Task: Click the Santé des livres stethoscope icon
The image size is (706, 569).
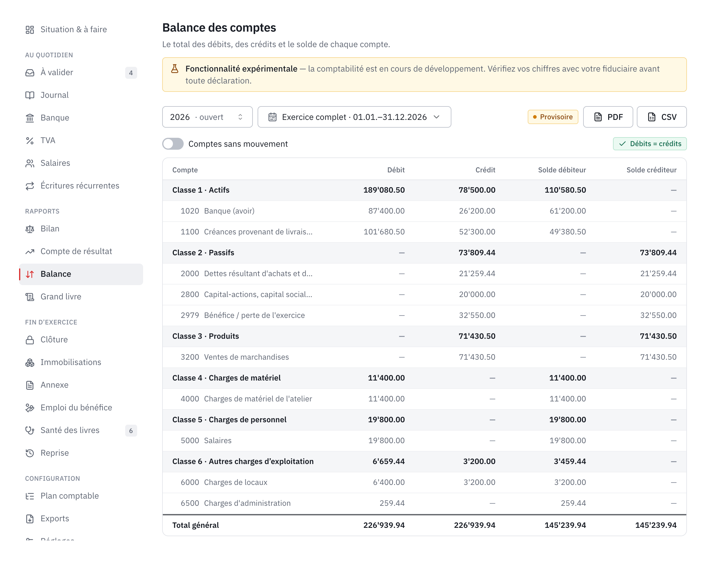Action: pyautogui.click(x=30, y=430)
